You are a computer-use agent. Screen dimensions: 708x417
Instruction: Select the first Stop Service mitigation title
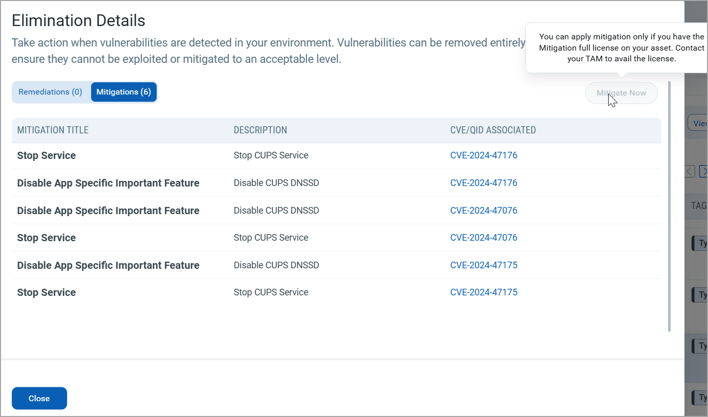[46, 155]
